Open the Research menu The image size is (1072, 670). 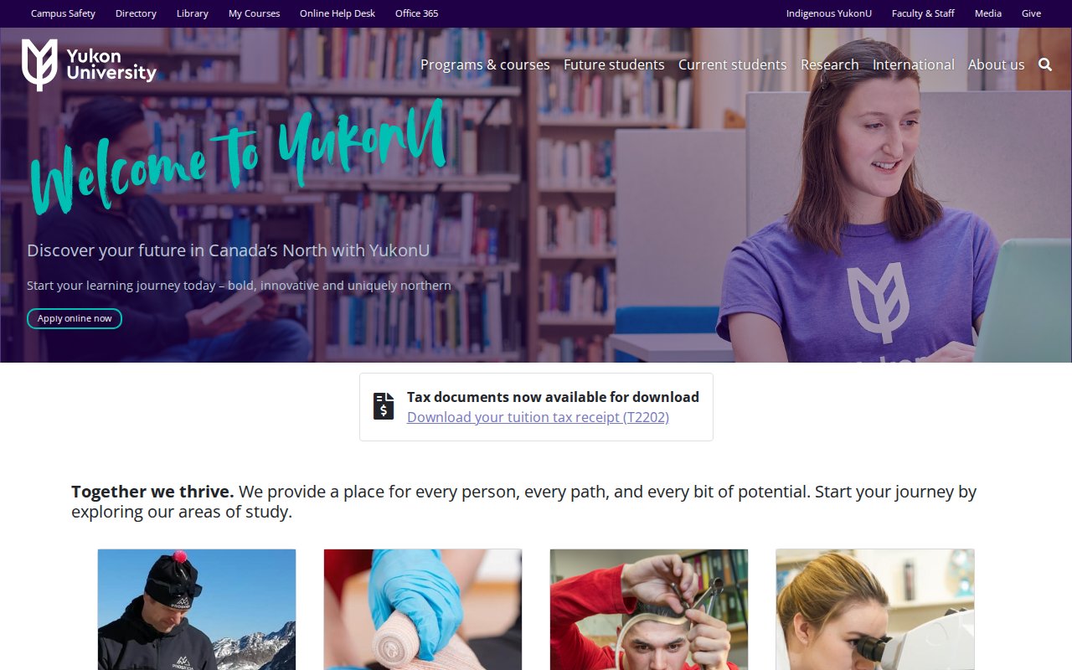coord(830,64)
